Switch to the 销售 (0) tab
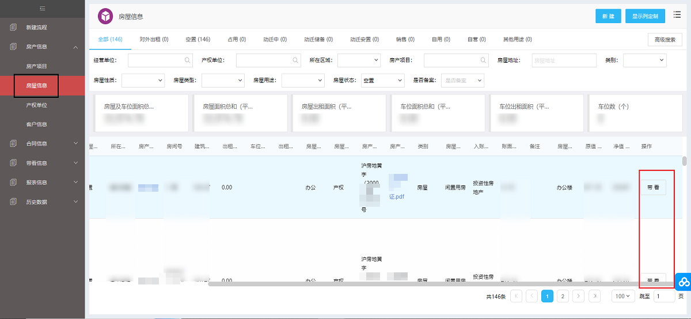Viewport: 691px width, 319px height. pos(405,39)
